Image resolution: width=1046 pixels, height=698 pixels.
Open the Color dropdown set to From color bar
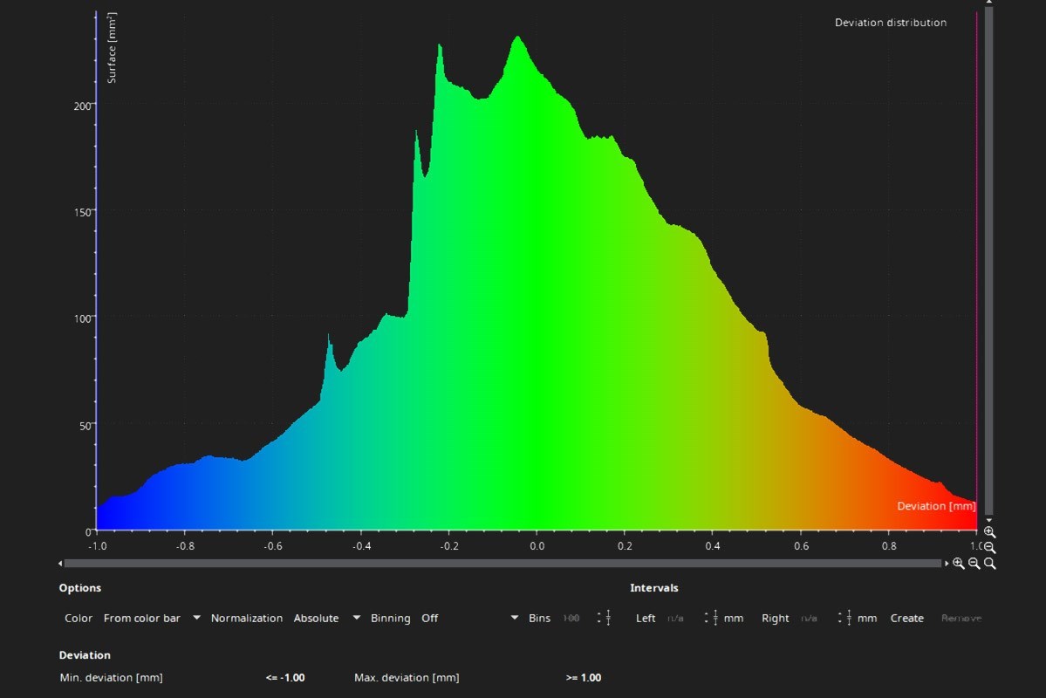click(x=152, y=618)
